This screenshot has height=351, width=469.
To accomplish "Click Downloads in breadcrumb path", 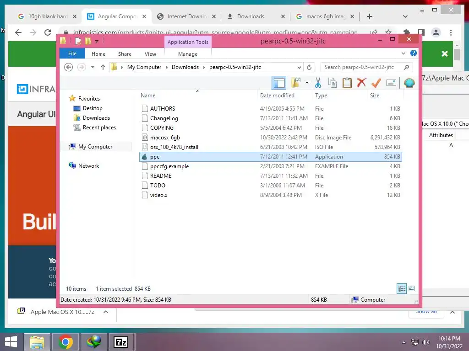I will pos(185,67).
